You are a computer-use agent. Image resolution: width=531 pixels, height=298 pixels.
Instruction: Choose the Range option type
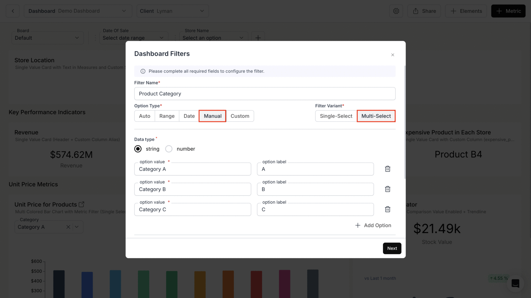167,116
